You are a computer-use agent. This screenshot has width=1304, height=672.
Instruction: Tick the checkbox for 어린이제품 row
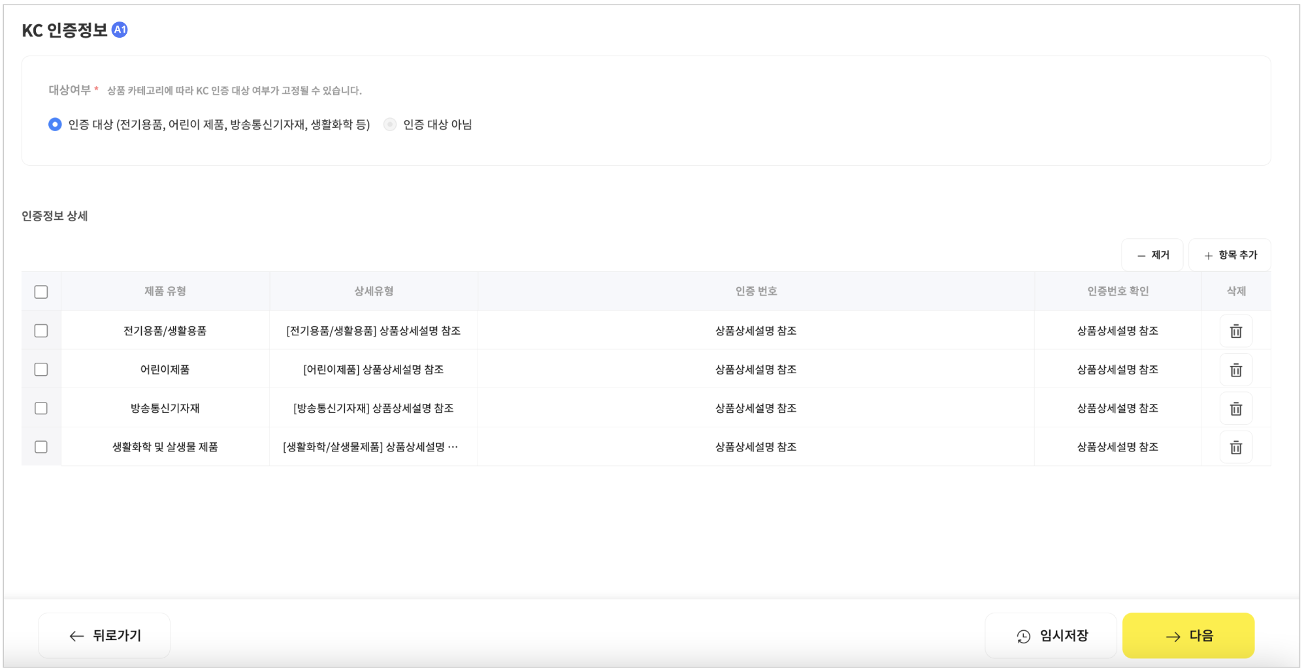pyautogui.click(x=41, y=369)
